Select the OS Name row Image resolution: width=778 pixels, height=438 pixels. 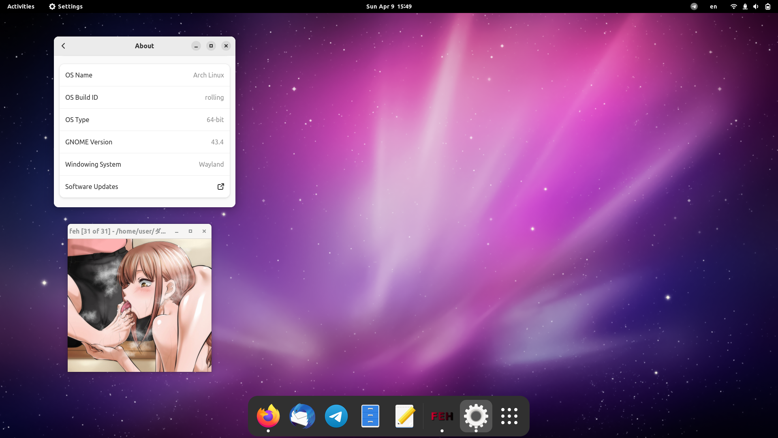pos(145,75)
